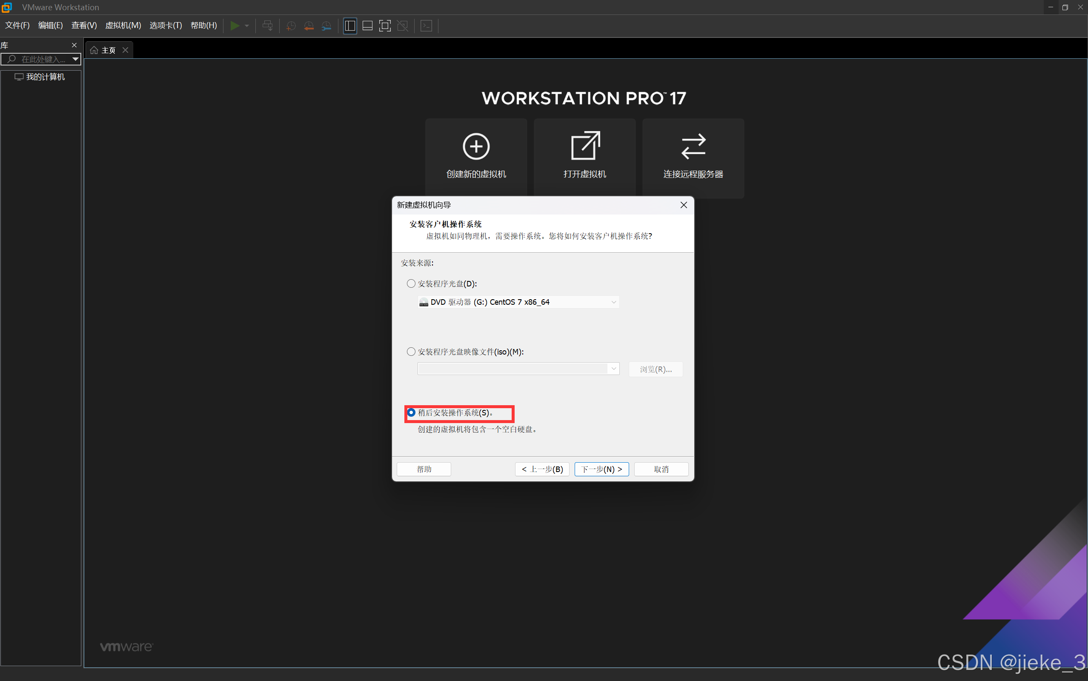Expand the DVD 驱动器 CentOS 7 dropdown
This screenshot has height=681, width=1088.
point(613,302)
